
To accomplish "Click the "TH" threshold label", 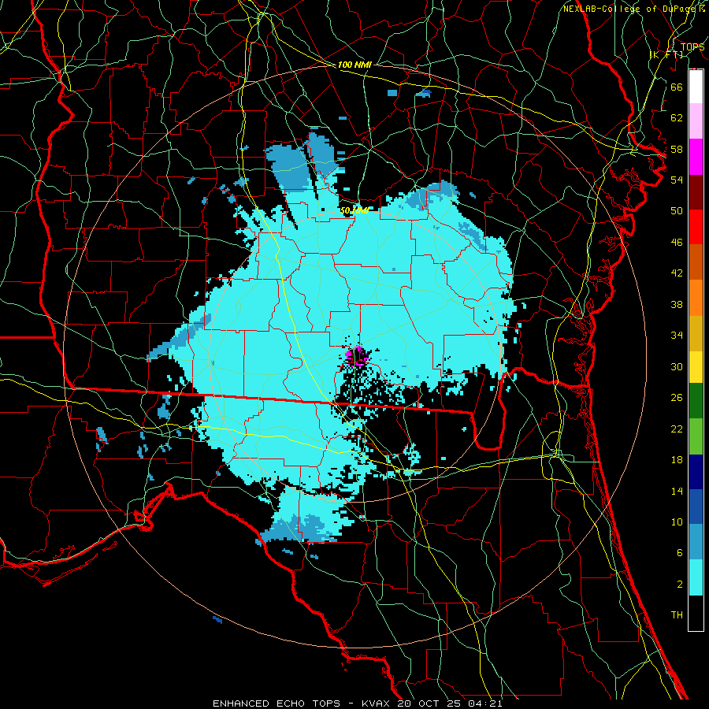I will (677, 615).
